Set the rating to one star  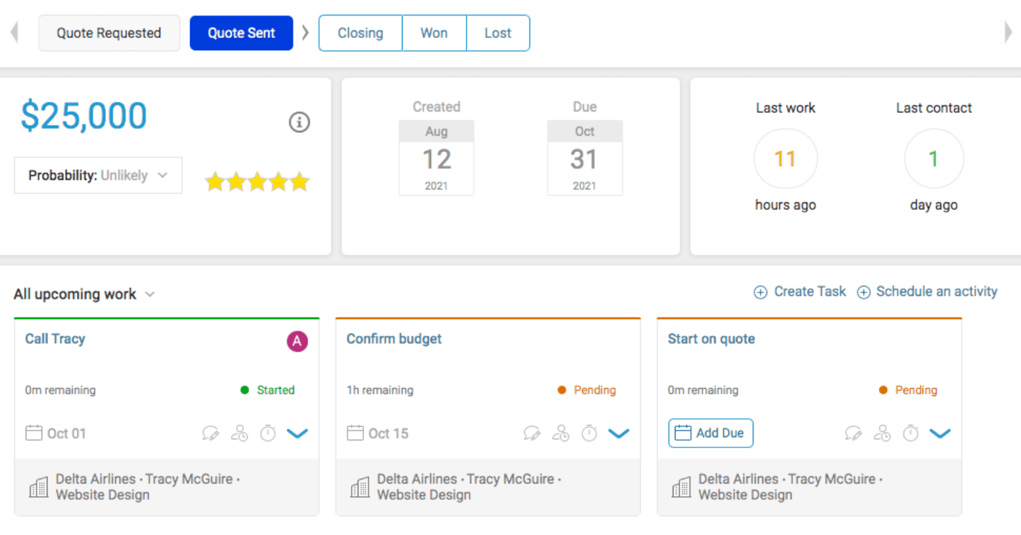tap(215, 181)
